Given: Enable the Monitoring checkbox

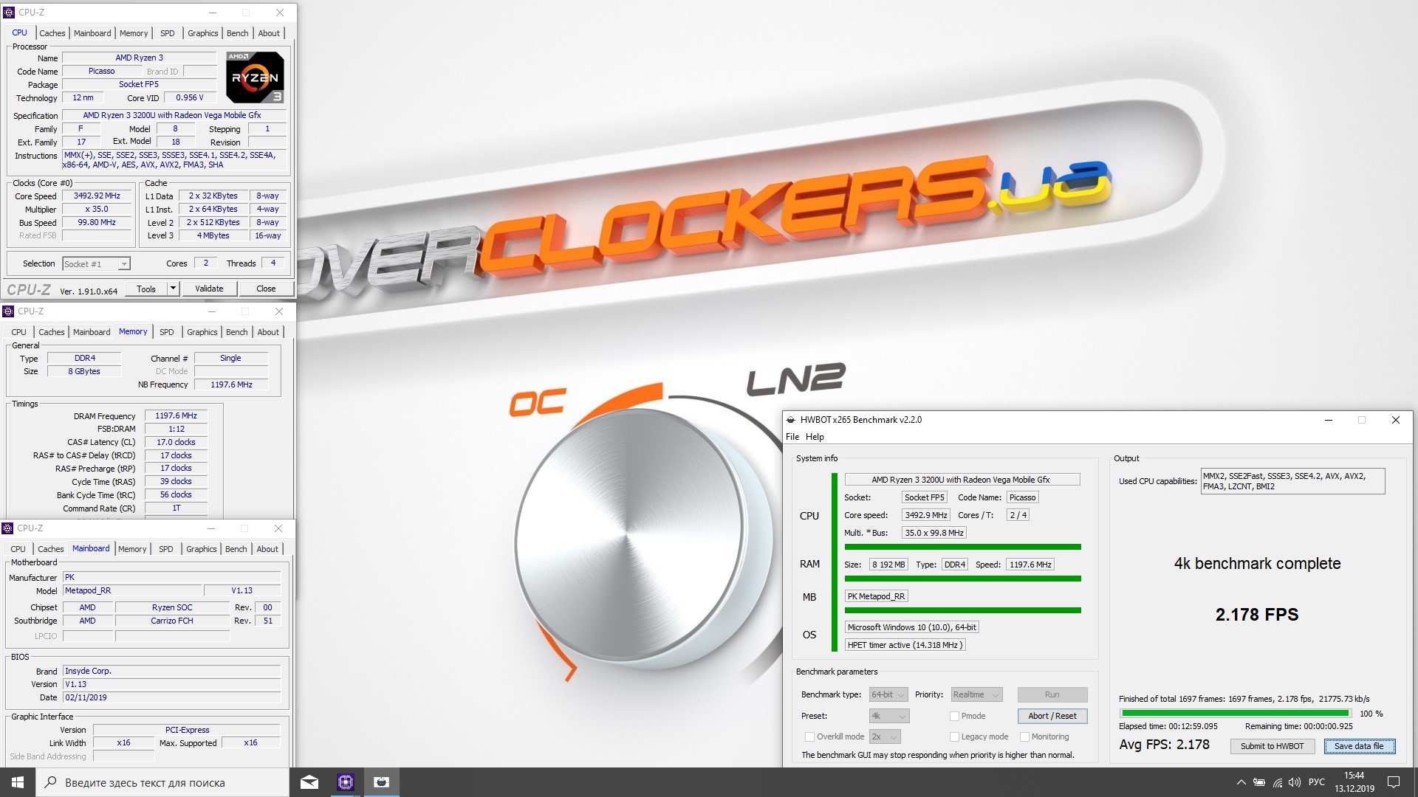Looking at the screenshot, I should click(x=1024, y=736).
